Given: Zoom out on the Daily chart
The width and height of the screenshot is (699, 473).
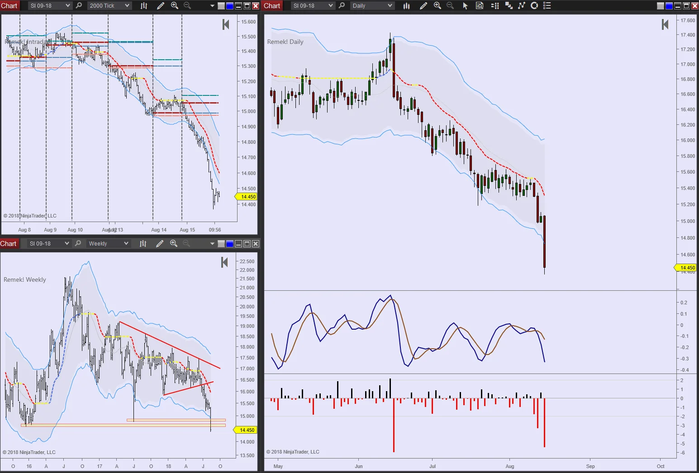Looking at the screenshot, I should click(x=450, y=6).
